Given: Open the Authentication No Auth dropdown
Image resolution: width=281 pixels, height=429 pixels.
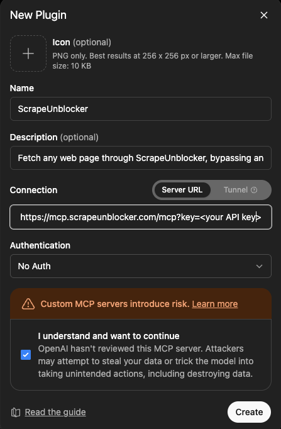Looking at the screenshot, I should pos(141,266).
